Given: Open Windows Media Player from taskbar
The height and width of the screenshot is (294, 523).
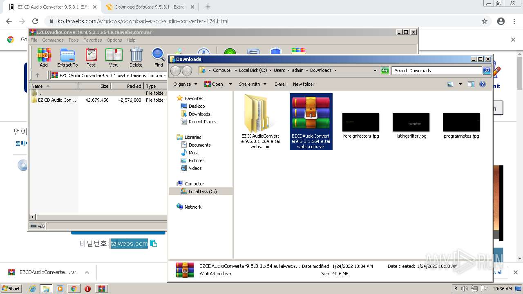Looking at the screenshot, I should coord(60,289).
